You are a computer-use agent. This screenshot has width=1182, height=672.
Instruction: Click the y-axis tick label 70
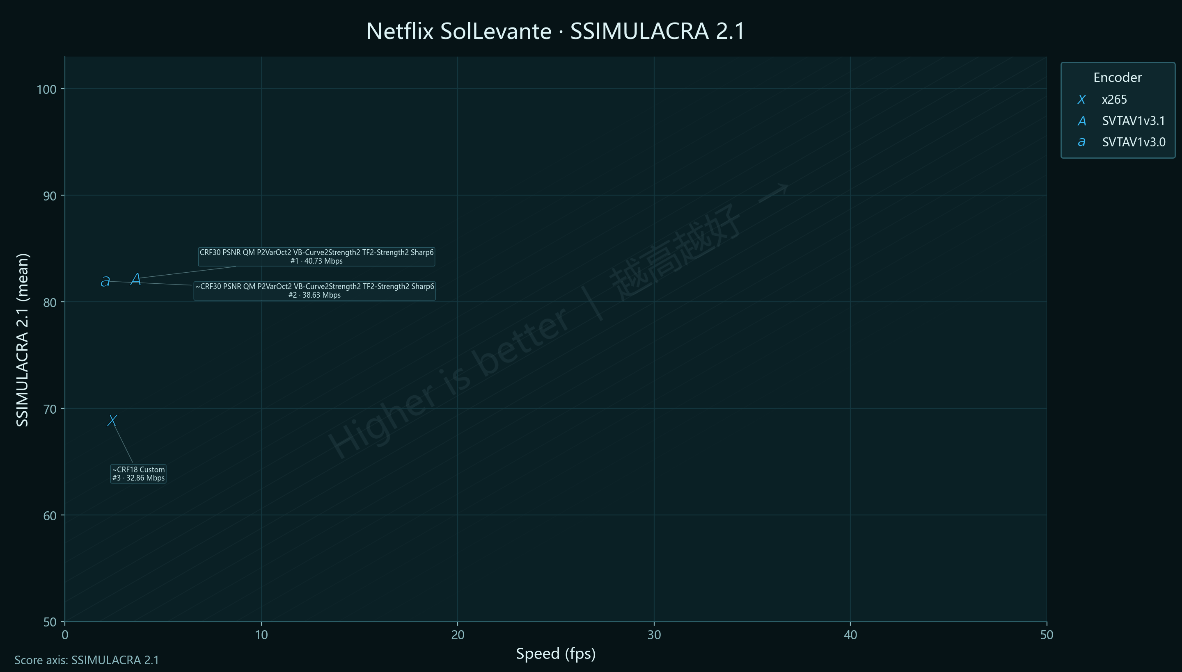pos(50,409)
